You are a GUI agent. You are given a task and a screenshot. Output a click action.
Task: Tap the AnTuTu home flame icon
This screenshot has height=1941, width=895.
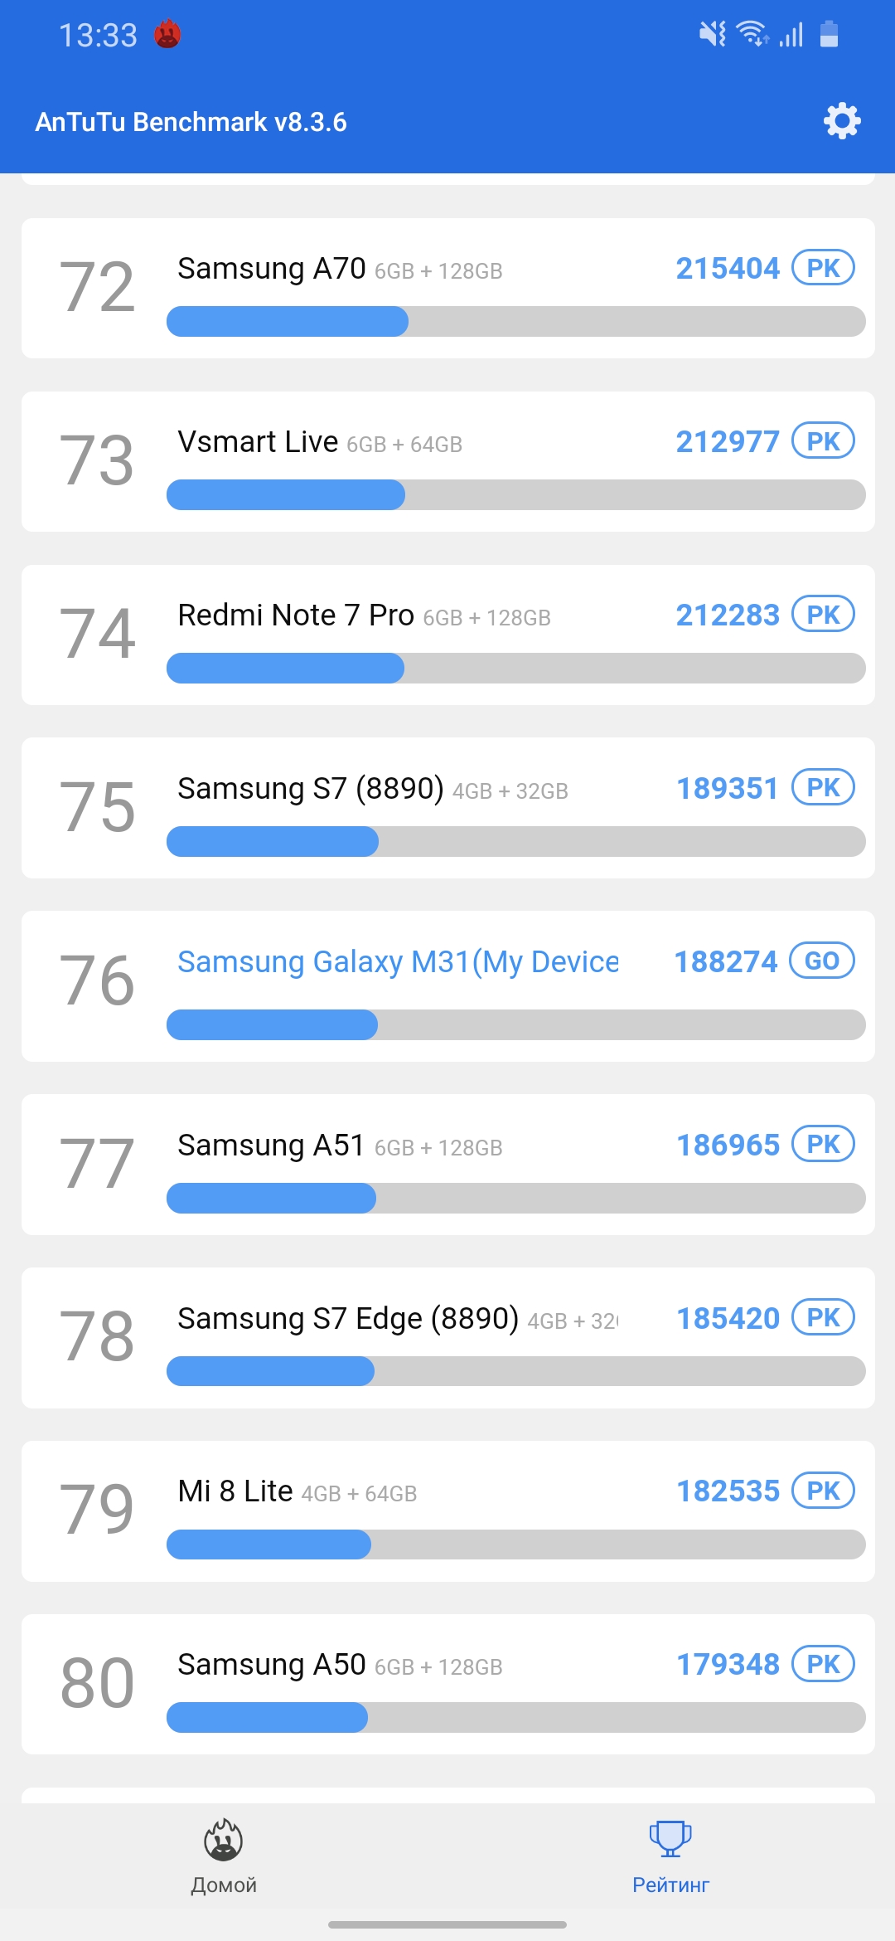pos(223,1840)
